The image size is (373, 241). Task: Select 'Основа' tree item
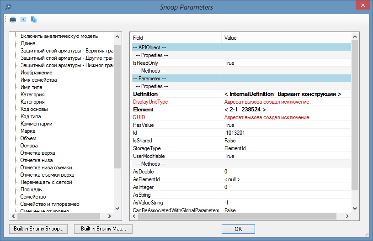pos(29,146)
